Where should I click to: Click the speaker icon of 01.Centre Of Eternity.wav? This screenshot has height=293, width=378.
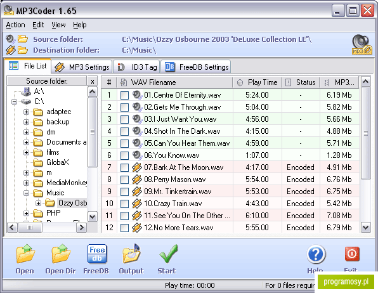pyautogui.click(x=137, y=94)
